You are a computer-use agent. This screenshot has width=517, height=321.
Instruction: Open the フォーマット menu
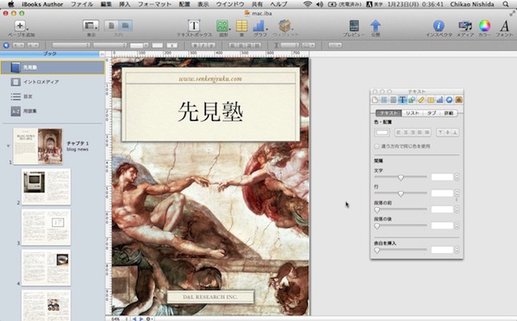(154, 4)
